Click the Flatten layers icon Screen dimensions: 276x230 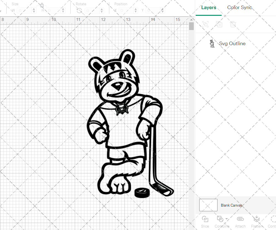click(x=257, y=219)
